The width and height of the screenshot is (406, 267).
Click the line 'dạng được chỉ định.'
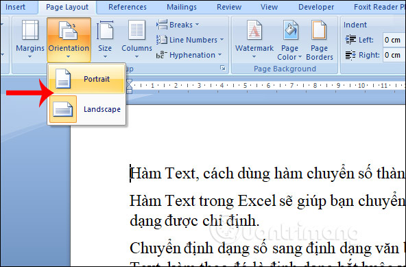tap(194, 220)
